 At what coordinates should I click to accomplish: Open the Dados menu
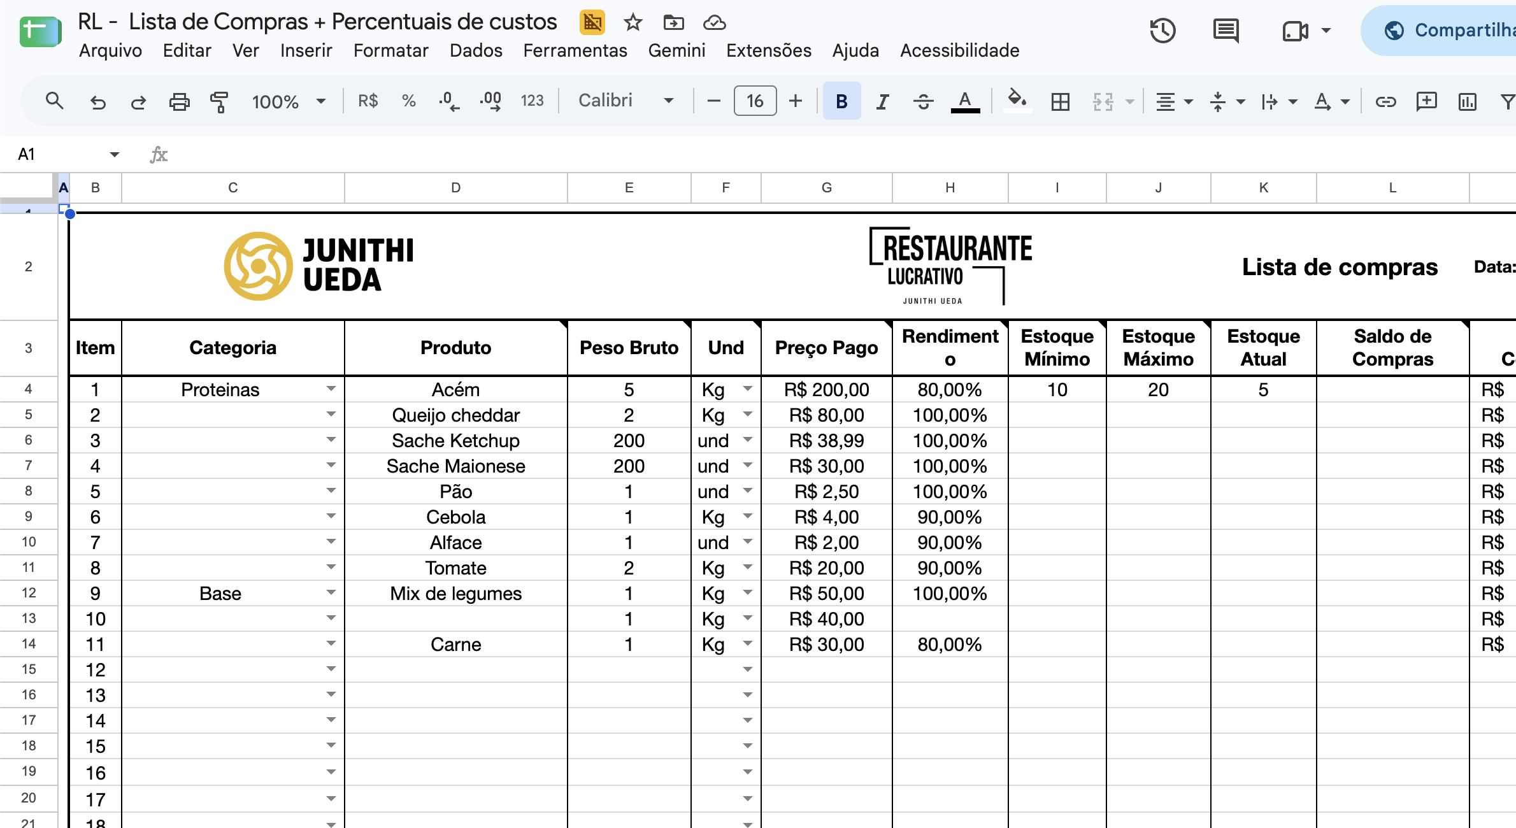pyautogui.click(x=476, y=50)
